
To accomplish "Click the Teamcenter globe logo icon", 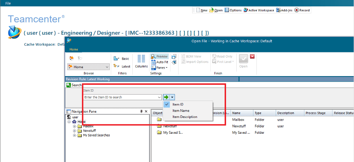I will (15, 32).
